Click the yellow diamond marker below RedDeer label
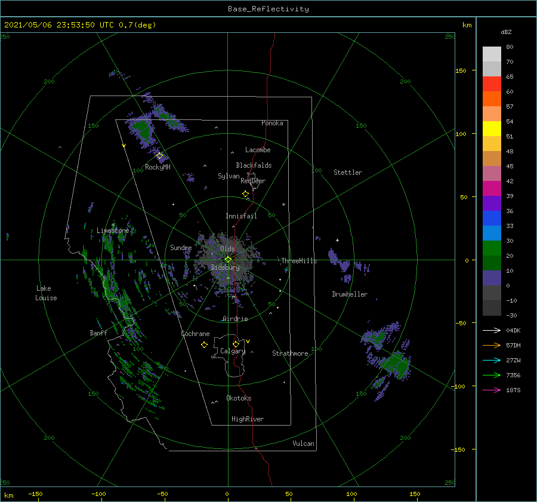Viewport: 537px width, 502px height. click(x=245, y=194)
